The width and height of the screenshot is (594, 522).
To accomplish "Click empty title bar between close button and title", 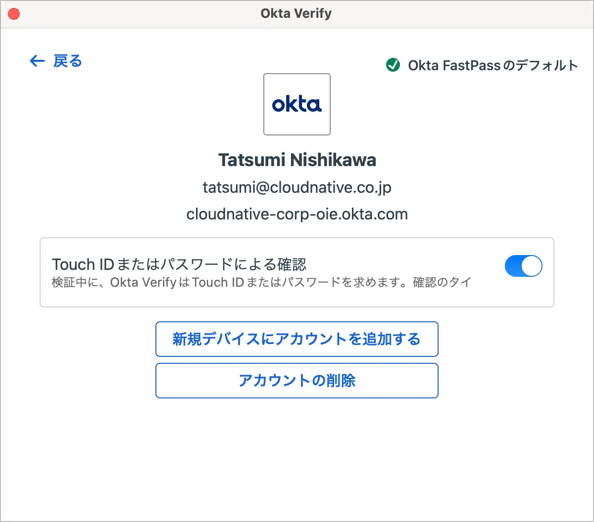I will (x=139, y=14).
